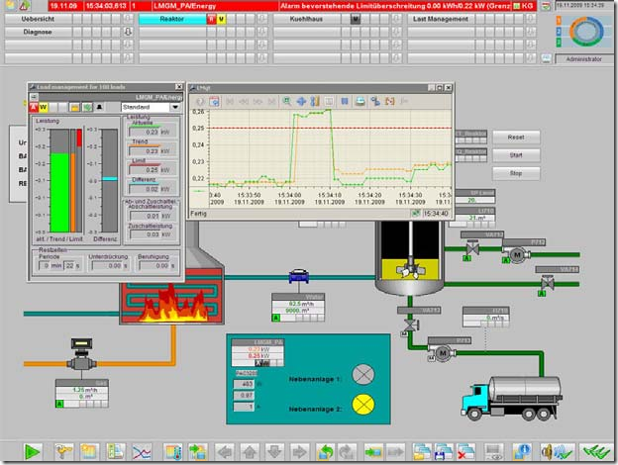Click the bell icon in load management panel
Image resolution: width=618 pixels, height=465 pixels.
(x=100, y=107)
